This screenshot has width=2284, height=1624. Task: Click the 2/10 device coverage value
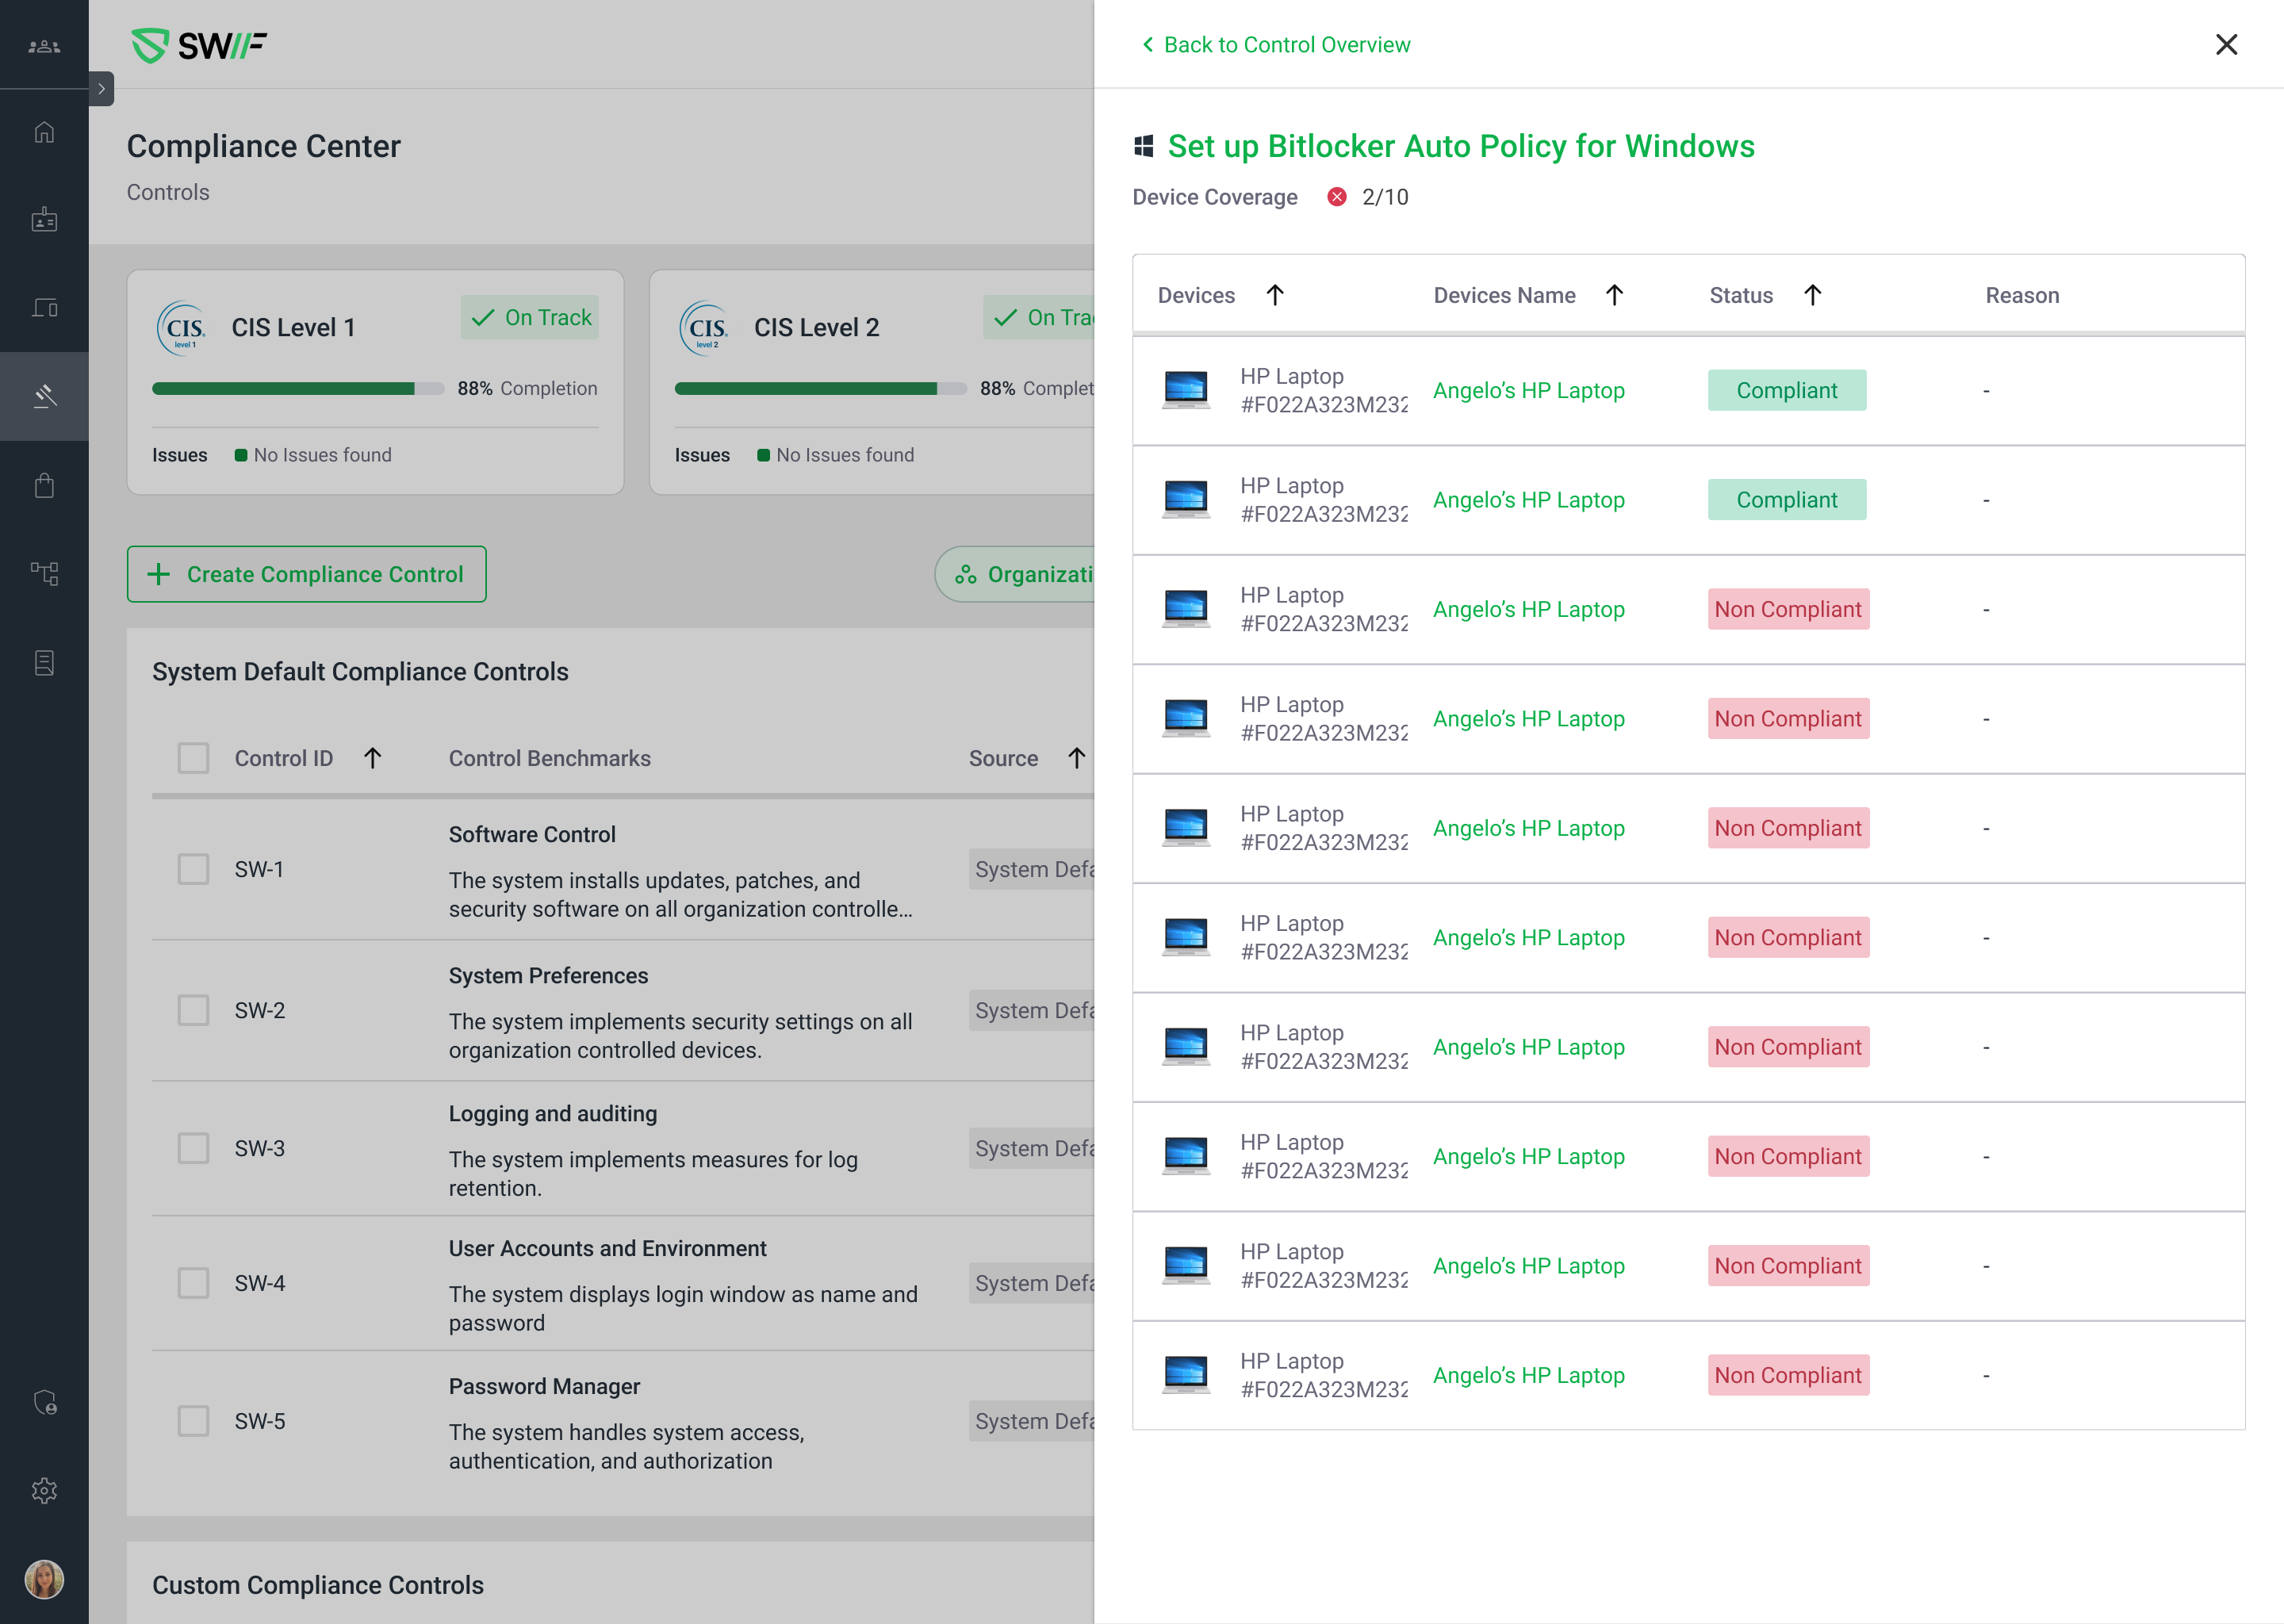pos(1385,197)
